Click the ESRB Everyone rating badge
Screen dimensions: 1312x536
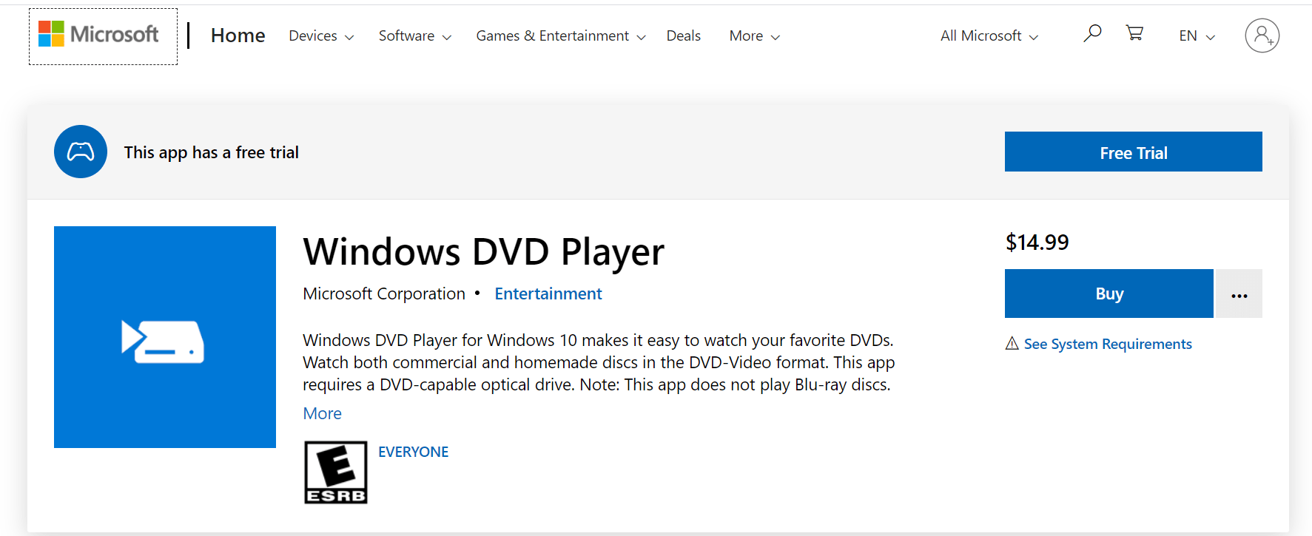click(336, 472)
